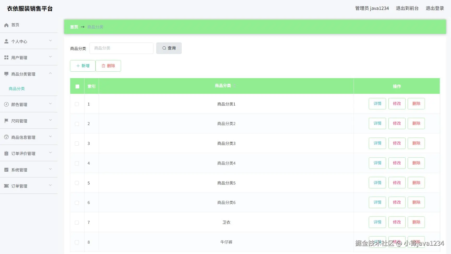
Task: Click 删除 for row 商品分类3
Action: point(416,143)
